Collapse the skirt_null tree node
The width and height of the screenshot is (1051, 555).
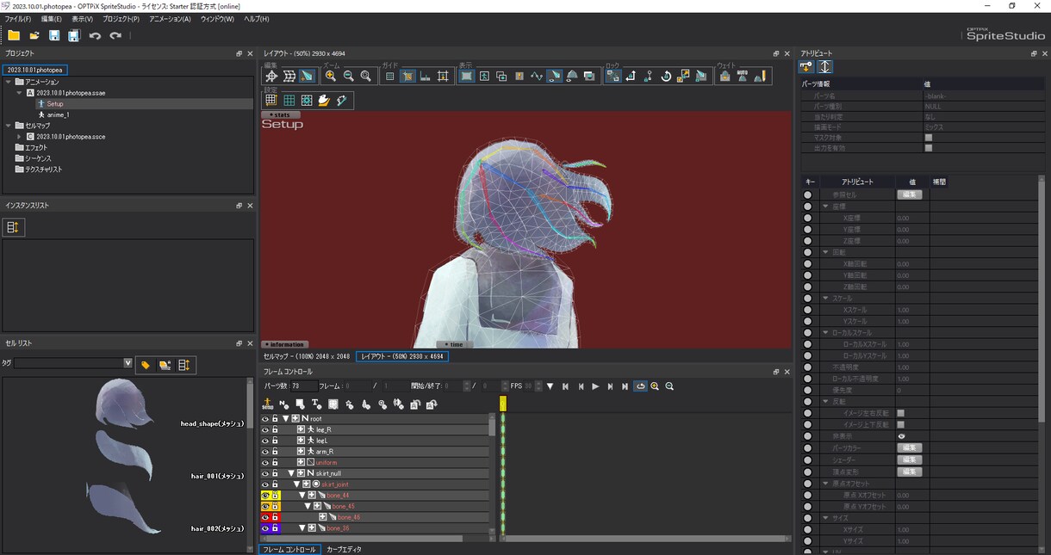point(291,473)
